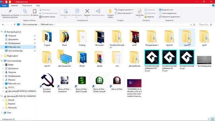
Task: Switch to large icons view in status bar
Action: coord(213,119)
